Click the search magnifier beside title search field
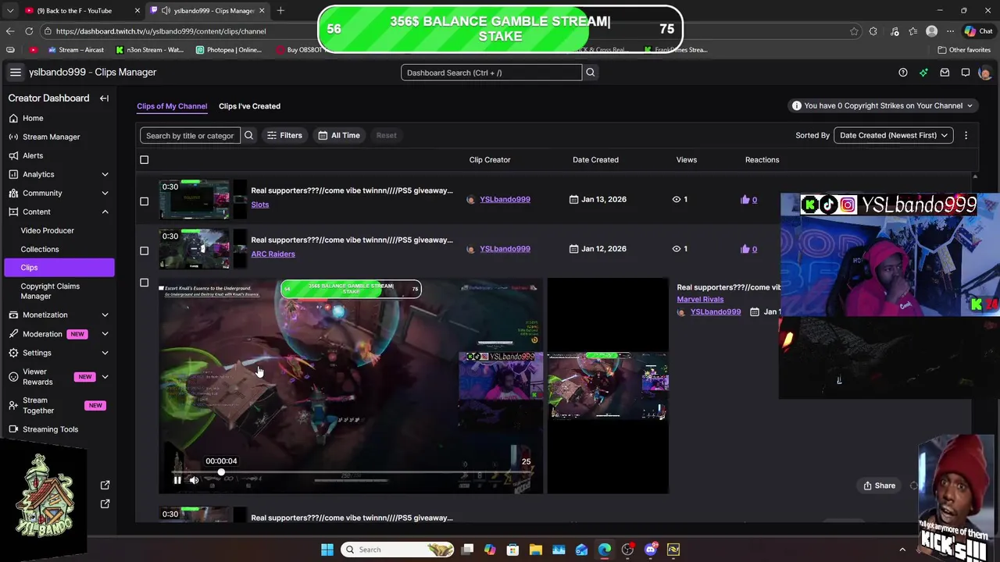Screen dimensions: 1000x562 pos(248,135)
